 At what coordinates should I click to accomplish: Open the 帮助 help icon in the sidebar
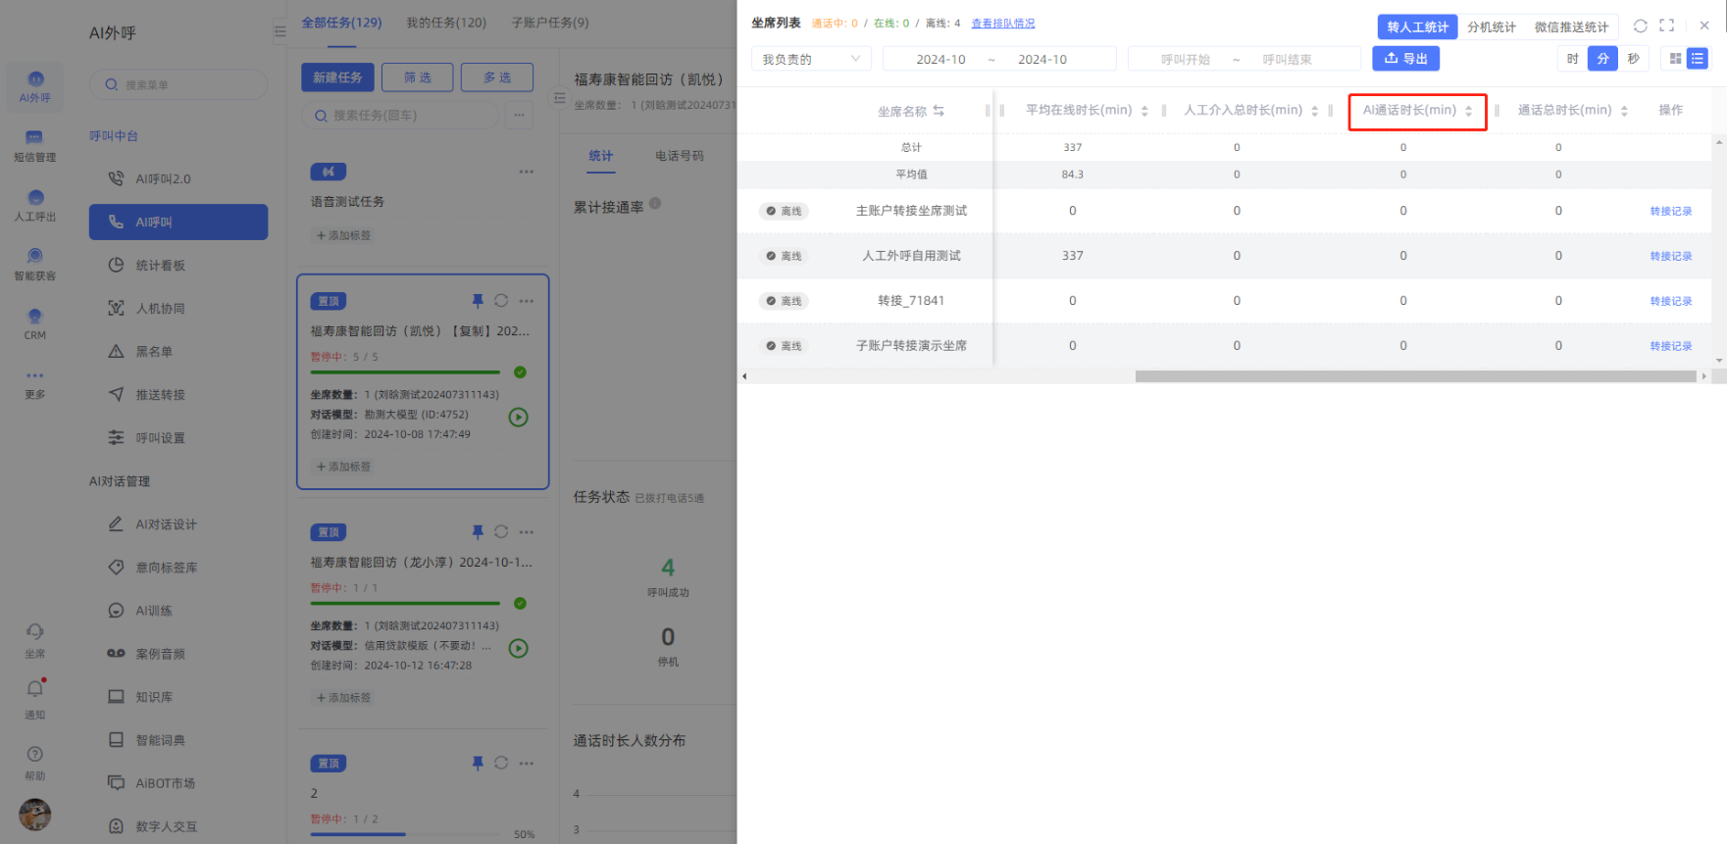[35, 754]
